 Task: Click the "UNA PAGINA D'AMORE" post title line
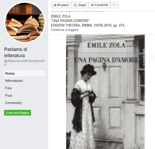point(70,21)
